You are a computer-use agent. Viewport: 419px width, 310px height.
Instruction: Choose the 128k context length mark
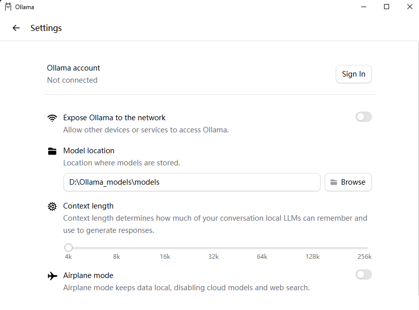click(x=312, y=257)
